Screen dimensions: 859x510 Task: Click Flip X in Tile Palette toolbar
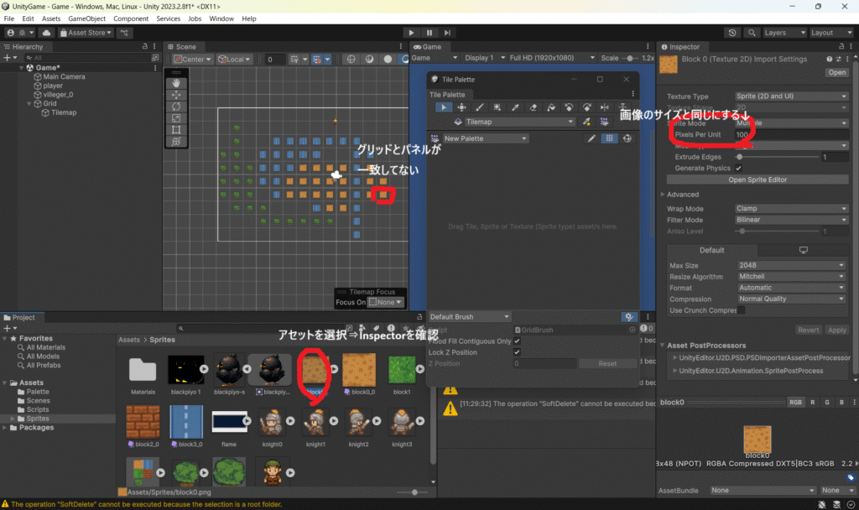point(604,107)
